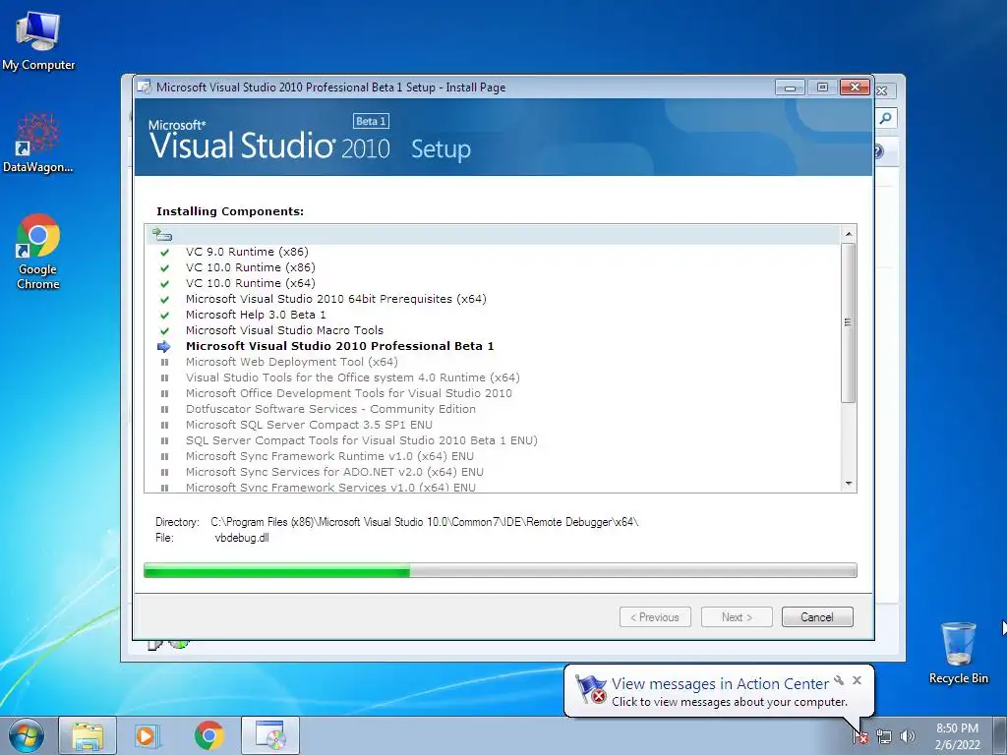This screenshot has width=1007, height=755.
Task: Close the background window behind setup
Action: (x=883, y=91)
